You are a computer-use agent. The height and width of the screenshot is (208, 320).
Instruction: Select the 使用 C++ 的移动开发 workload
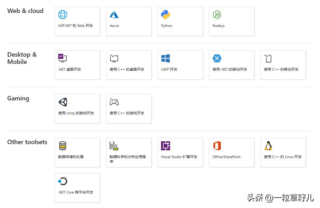pyautogui.click(x=283, y=65)
